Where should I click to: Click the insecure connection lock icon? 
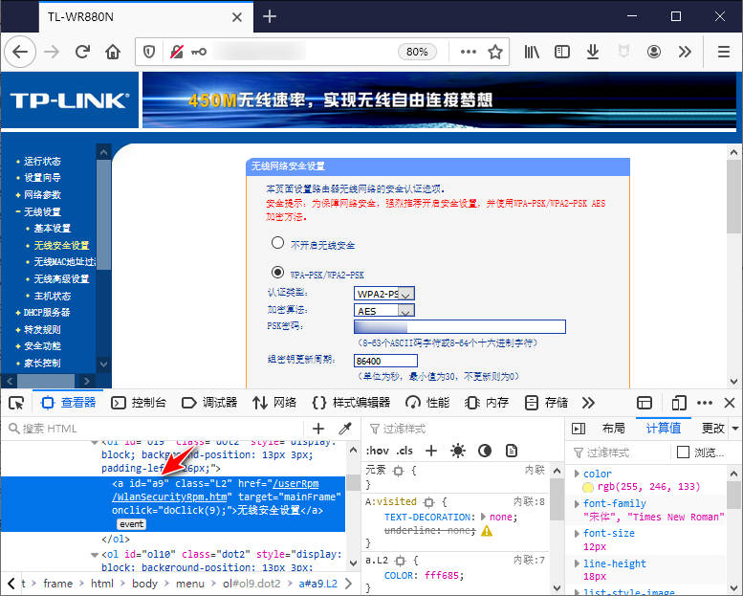[176, 52]
